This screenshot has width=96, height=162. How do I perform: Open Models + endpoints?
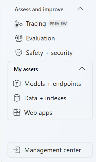coord(52,84)
